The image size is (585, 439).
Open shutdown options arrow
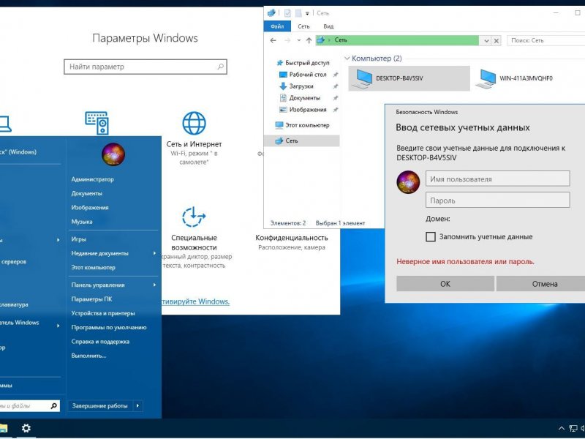click(x=137, y=405)
